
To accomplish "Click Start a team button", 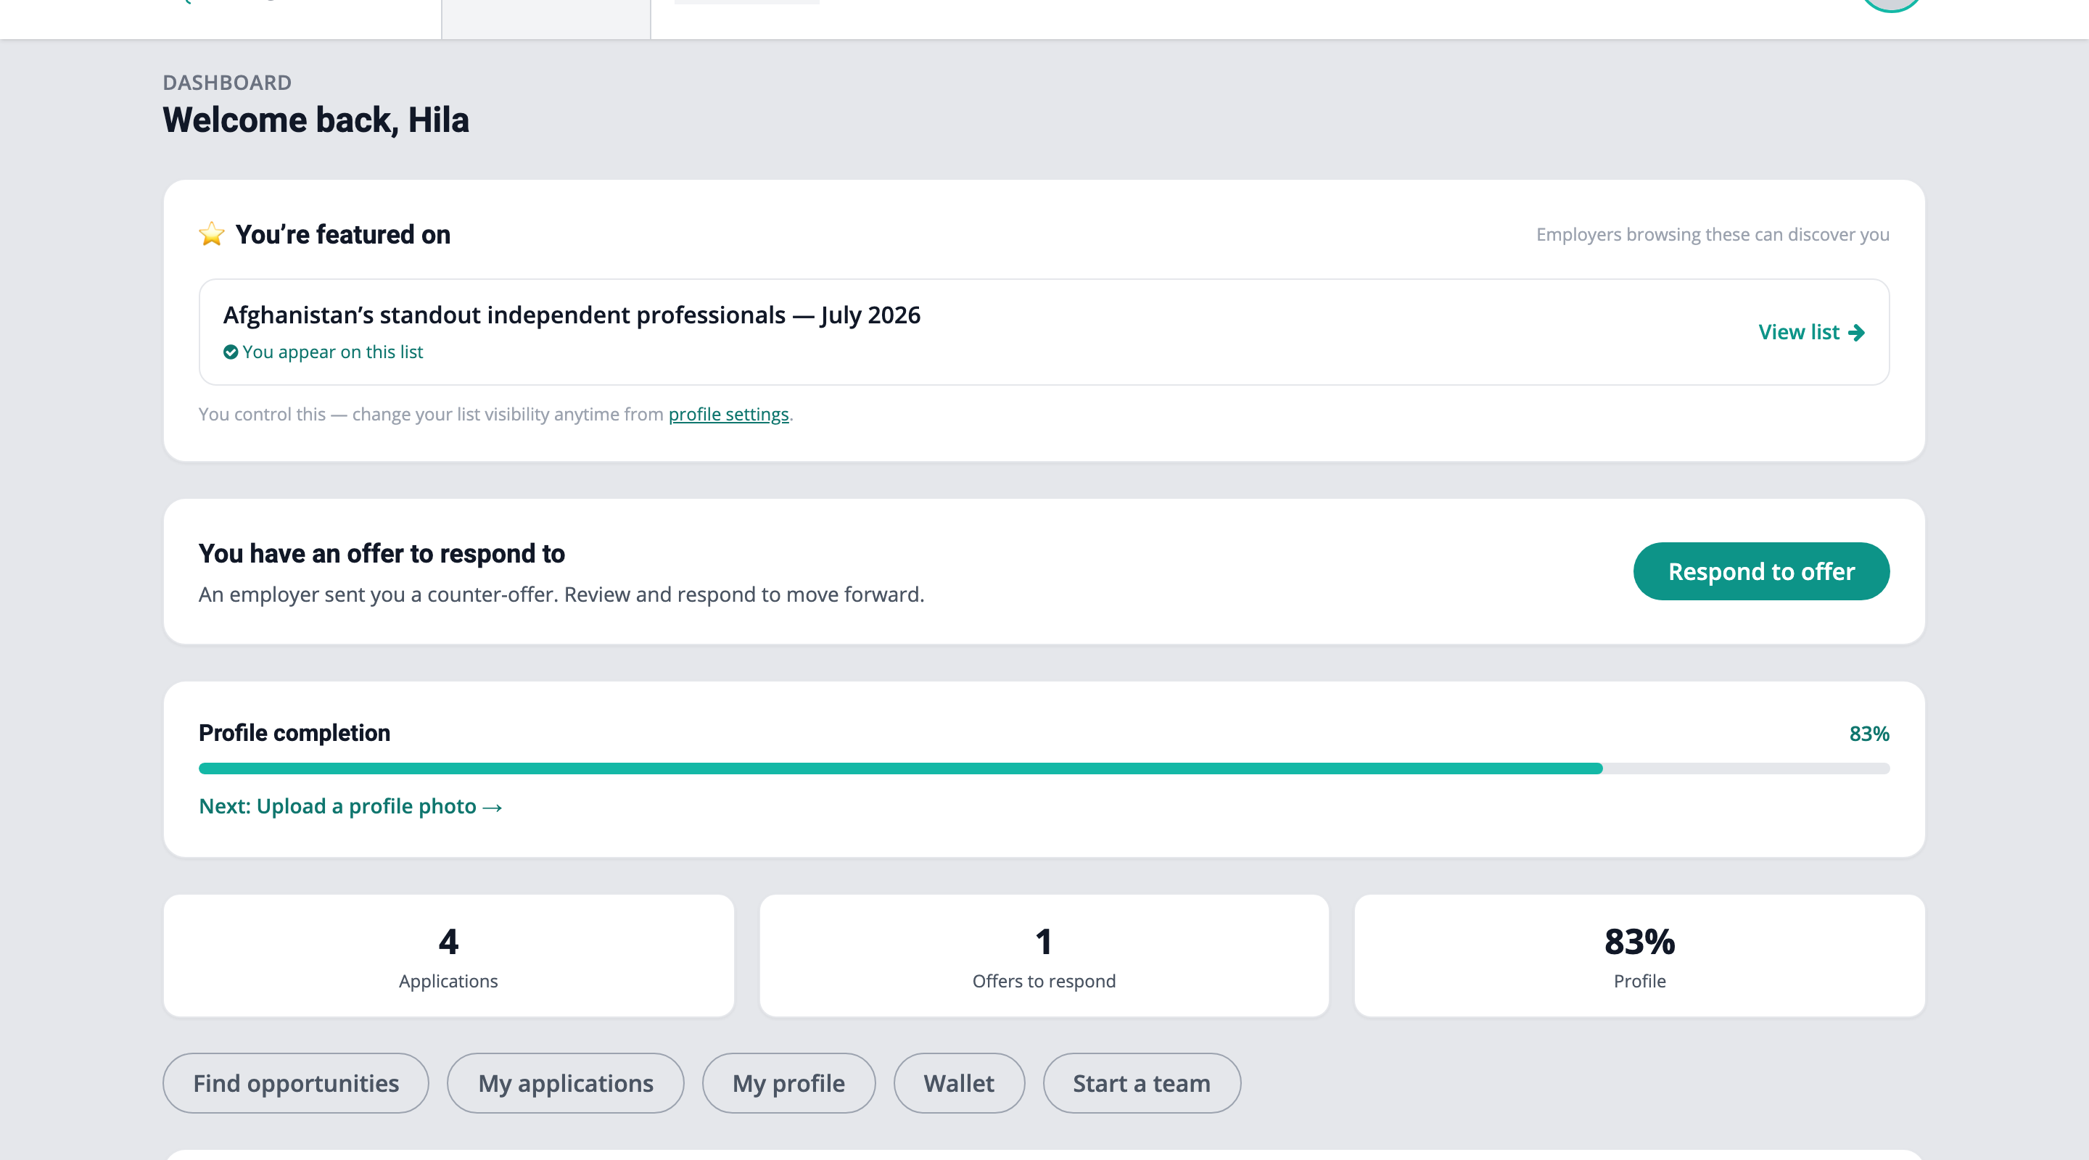I will click(1141, 1083).
